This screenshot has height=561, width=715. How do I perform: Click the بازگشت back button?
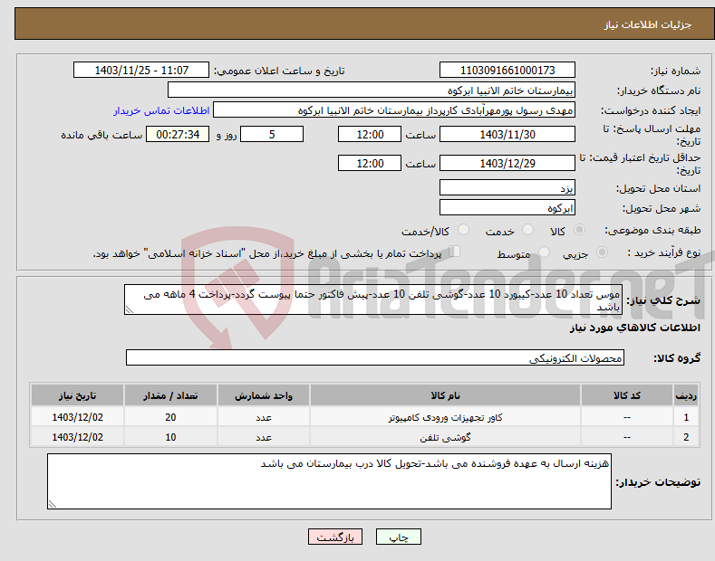pos(335,537)
